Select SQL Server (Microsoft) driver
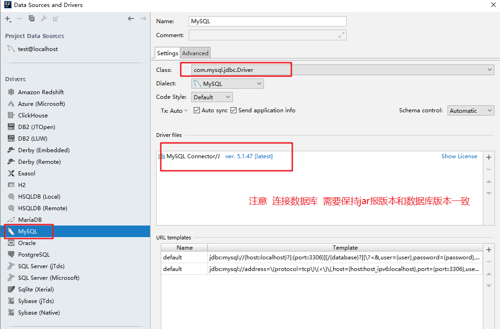Screen dimensions: 500x329 coord(48,277)
